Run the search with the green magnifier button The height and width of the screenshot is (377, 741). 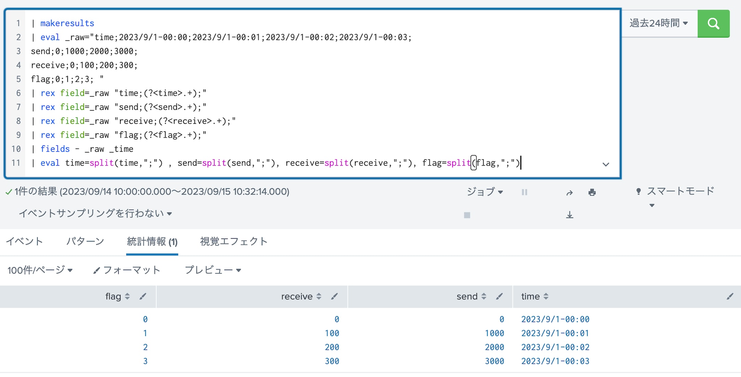(x=713, y=23)
